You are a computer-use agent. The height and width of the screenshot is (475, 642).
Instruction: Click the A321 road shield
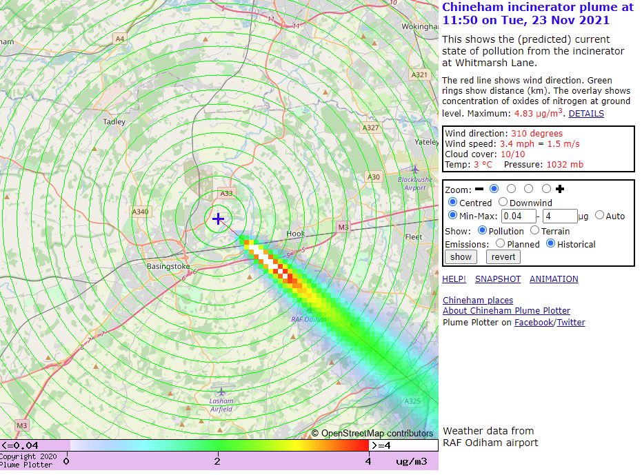point(419,74)
